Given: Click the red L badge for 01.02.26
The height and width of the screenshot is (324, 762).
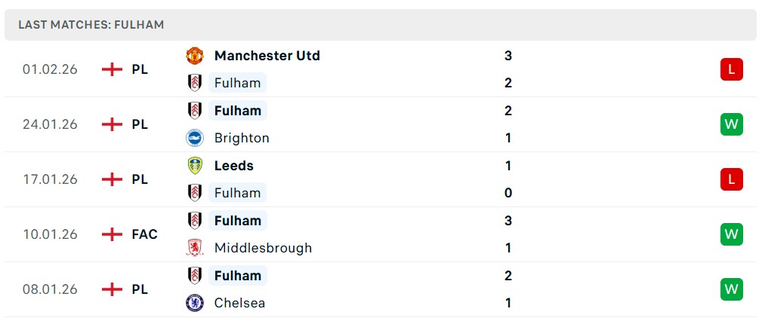Looking at the screenshot, I should [x=731, y=69].
